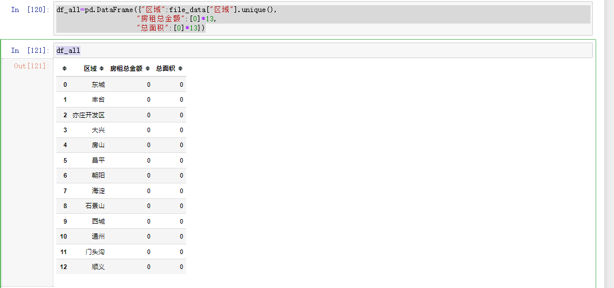Screen dimensions: 614x288
Task: Click the cell 大兴
Action: [x=98, y=130]
